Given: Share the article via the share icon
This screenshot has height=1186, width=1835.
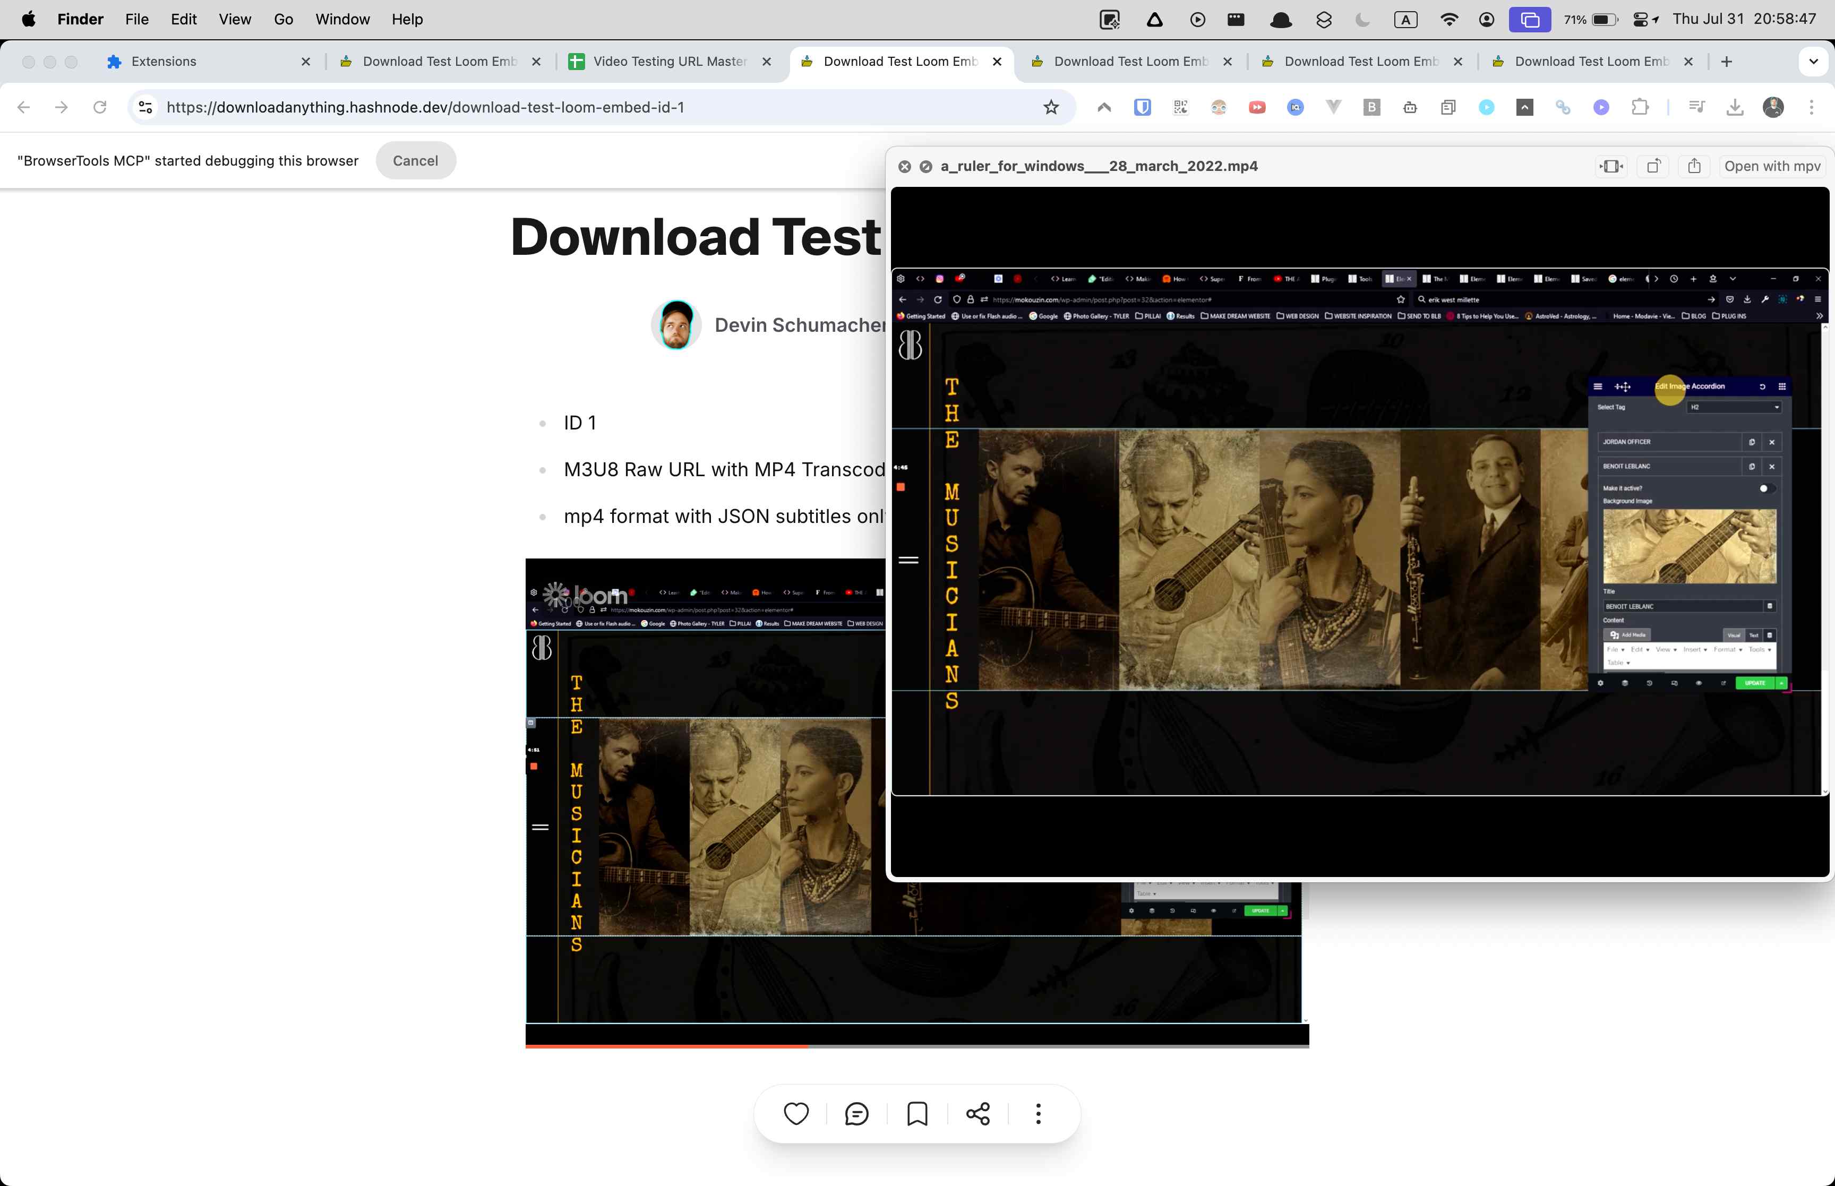Looking at the screenshot, I should click(977, 1113).
